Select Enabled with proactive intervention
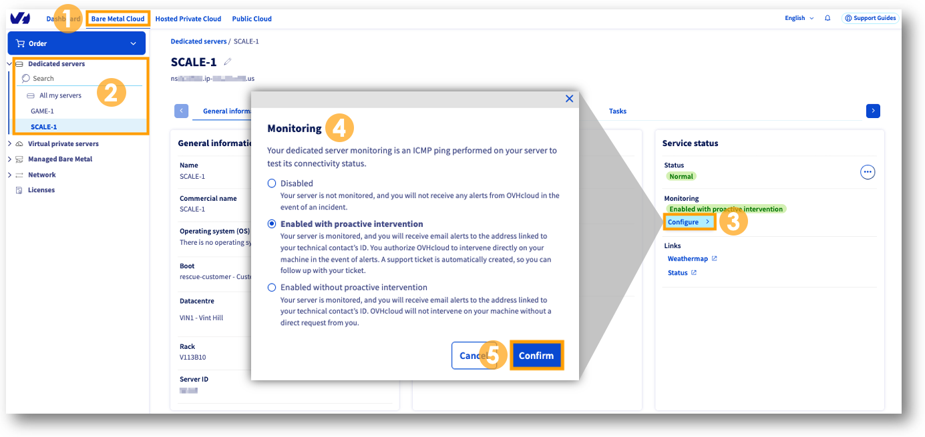925x437 pixels. [270, 223]
